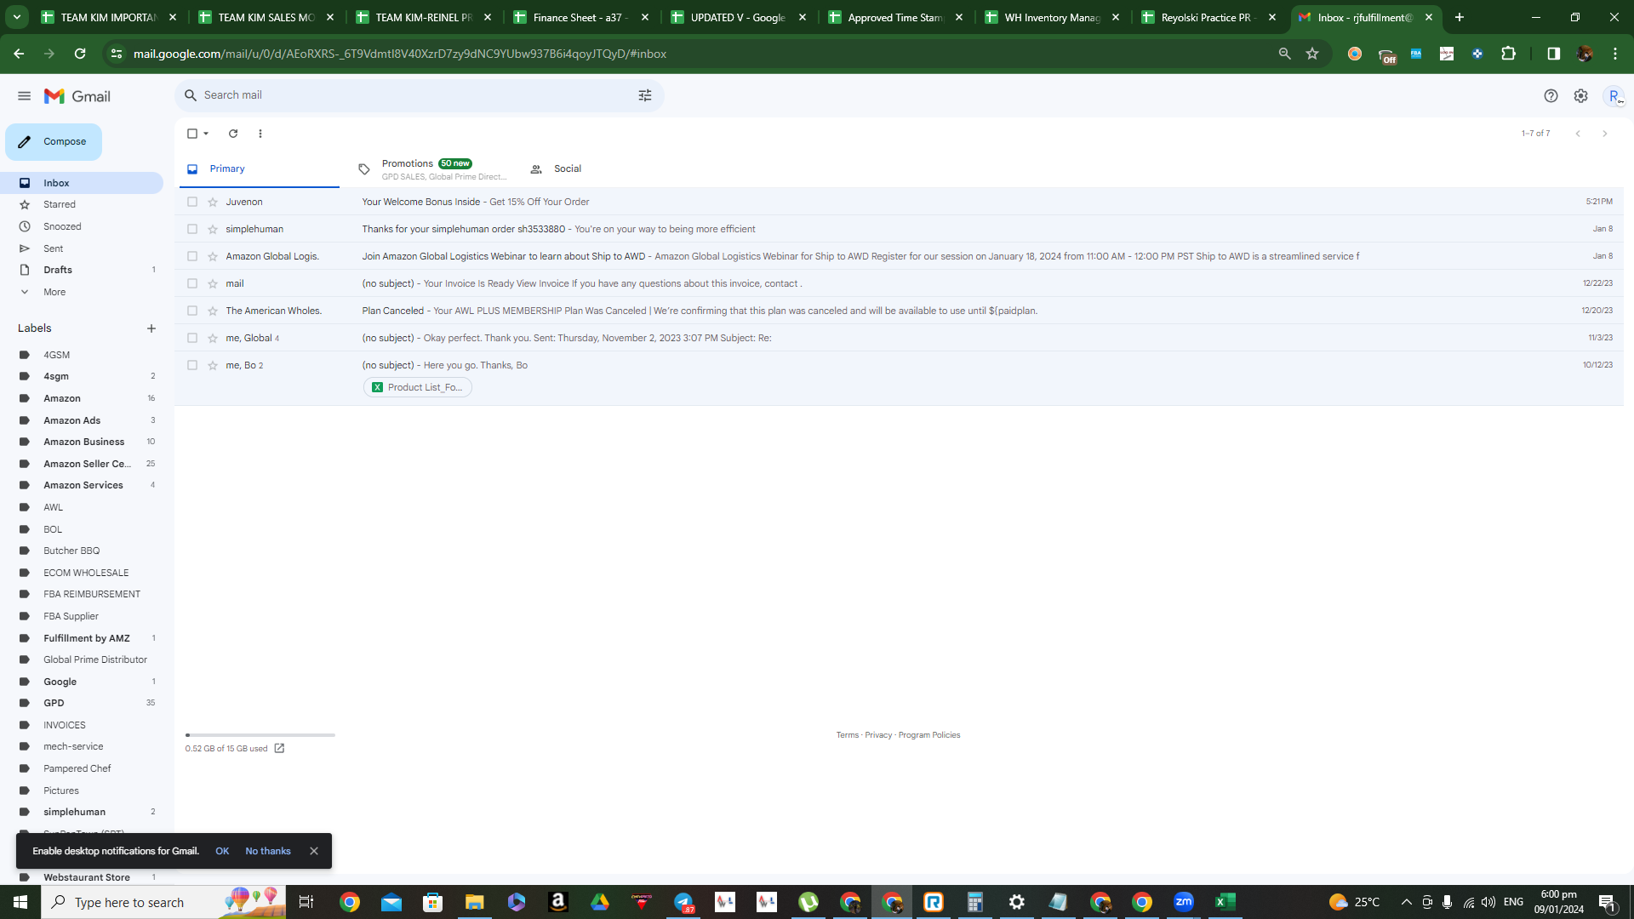This screenshot has height=919, width=1634.
Task: Compose a new email
Action: point(54,142)
